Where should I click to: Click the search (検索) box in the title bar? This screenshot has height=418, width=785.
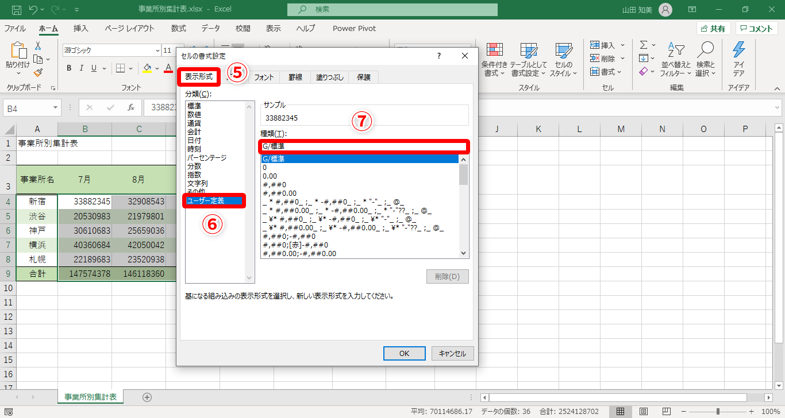pos(392,10)
